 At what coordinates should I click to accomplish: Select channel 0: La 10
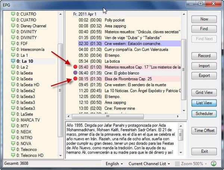click(25, 61)
